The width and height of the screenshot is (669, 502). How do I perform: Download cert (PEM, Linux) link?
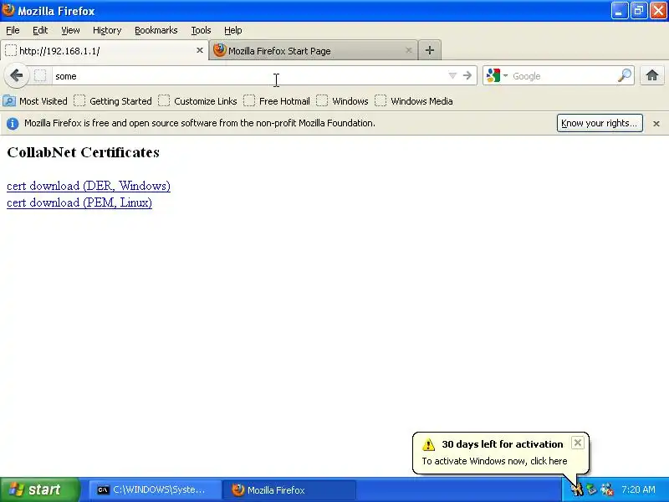(79, 202)
